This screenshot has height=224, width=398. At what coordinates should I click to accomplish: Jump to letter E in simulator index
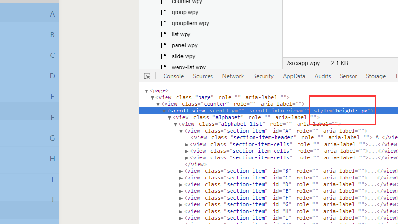(x=52, y=97)
